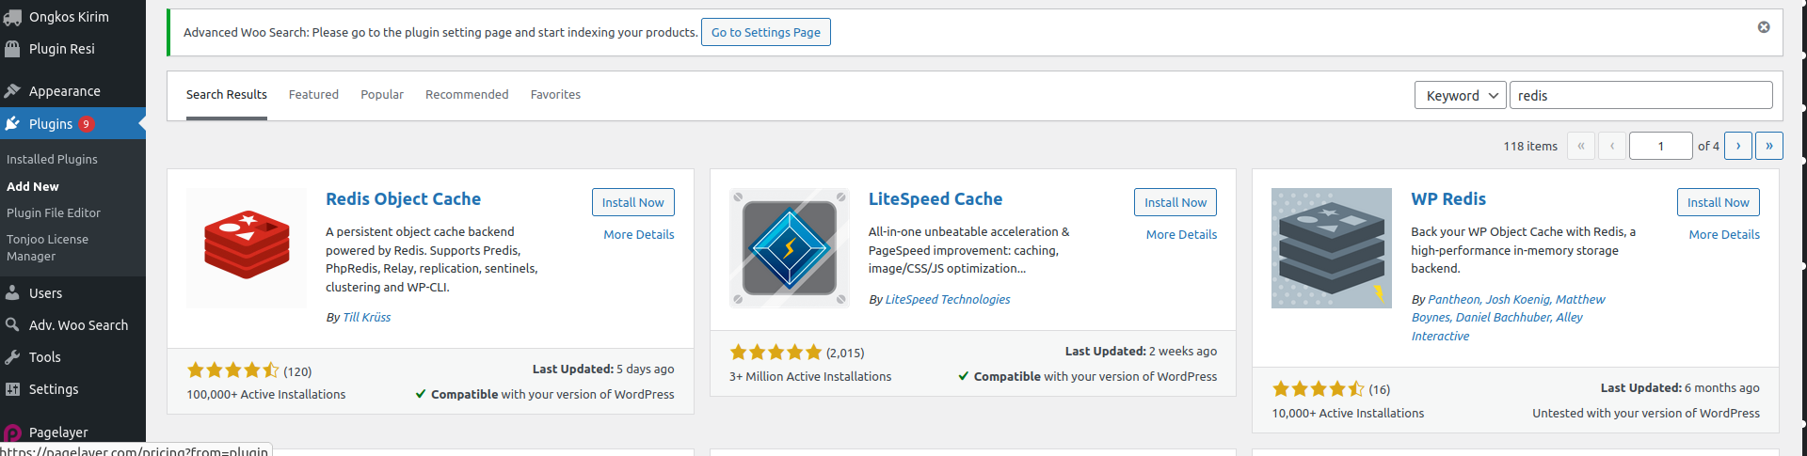Click the Adv. Woo Search magnifier icon

coord(12,325)
